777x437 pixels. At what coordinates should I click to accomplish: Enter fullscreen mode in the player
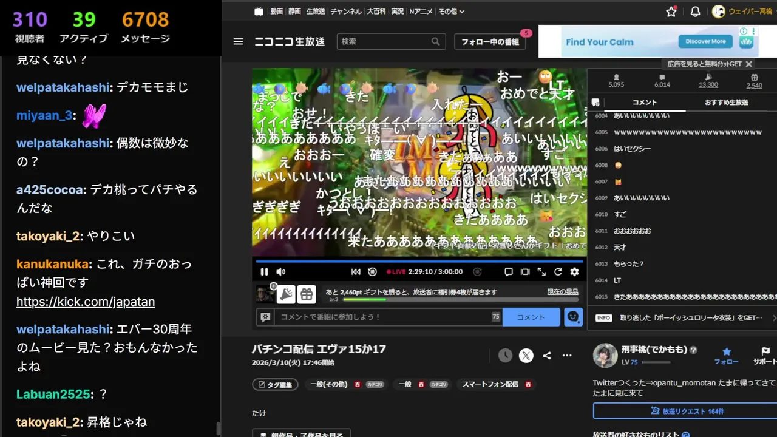541,272
